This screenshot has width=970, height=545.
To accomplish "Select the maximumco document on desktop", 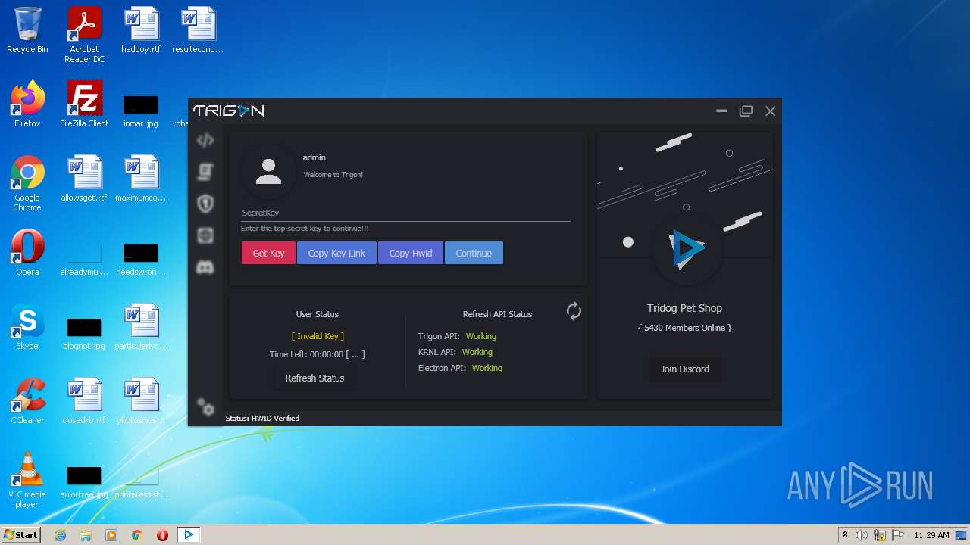I will coord(141,179).
